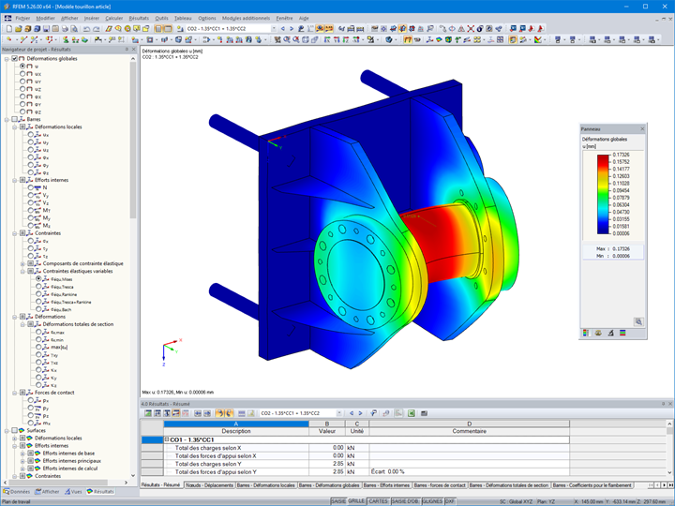675x506 pixels.
Task: Create a new model with toolbar icon
Action: (9, 29)
